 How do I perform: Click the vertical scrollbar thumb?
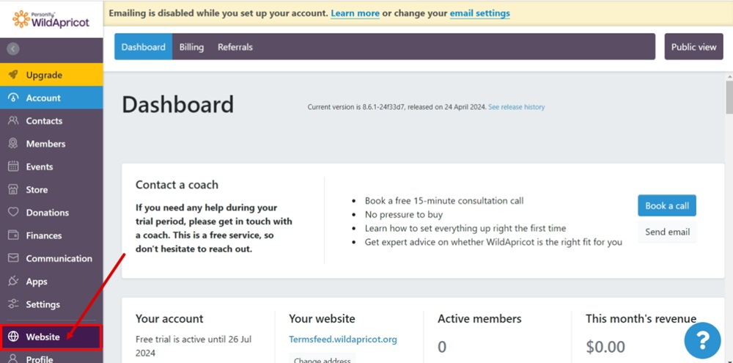coord(729,97)
